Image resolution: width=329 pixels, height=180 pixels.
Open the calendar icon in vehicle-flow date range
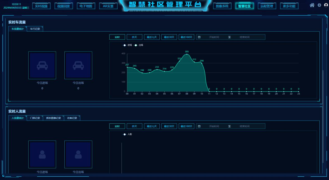(199, 37)
